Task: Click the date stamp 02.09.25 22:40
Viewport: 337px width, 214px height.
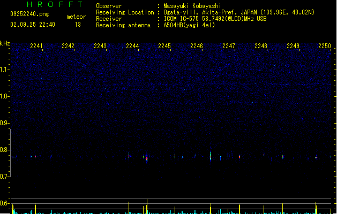Action: [33, 25]
